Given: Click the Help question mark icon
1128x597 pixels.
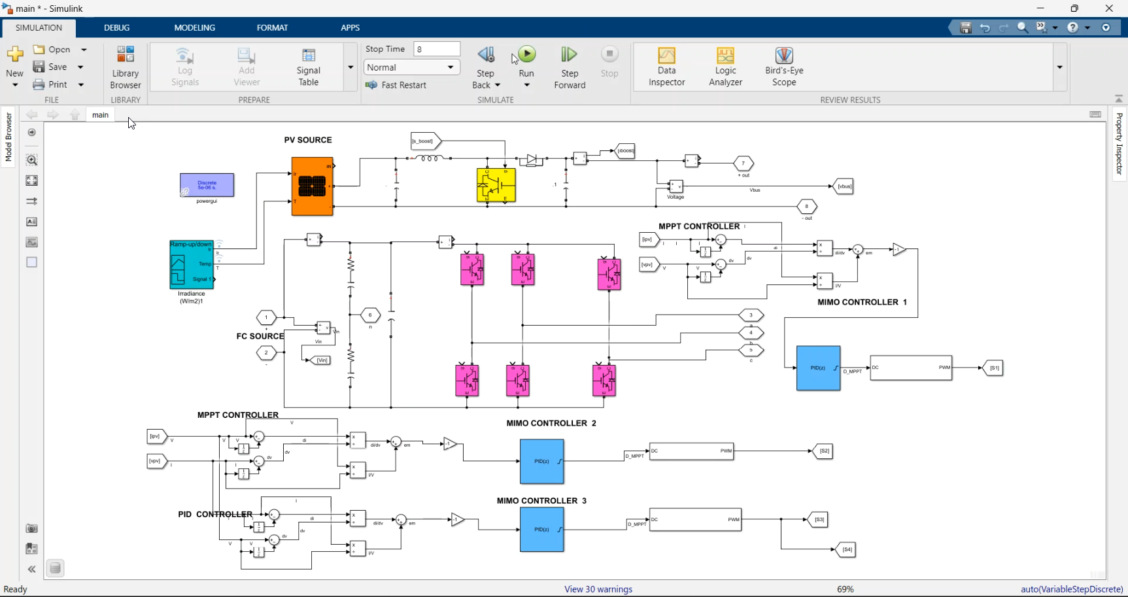Looking at the screenshot, I should [1072, 27].
